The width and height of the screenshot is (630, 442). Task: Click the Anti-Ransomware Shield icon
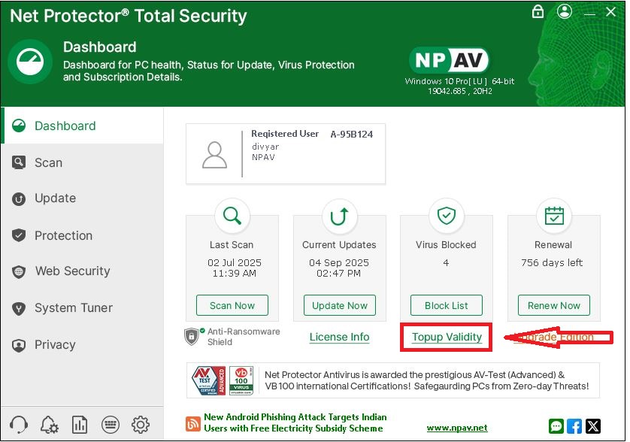coord(192,336)
